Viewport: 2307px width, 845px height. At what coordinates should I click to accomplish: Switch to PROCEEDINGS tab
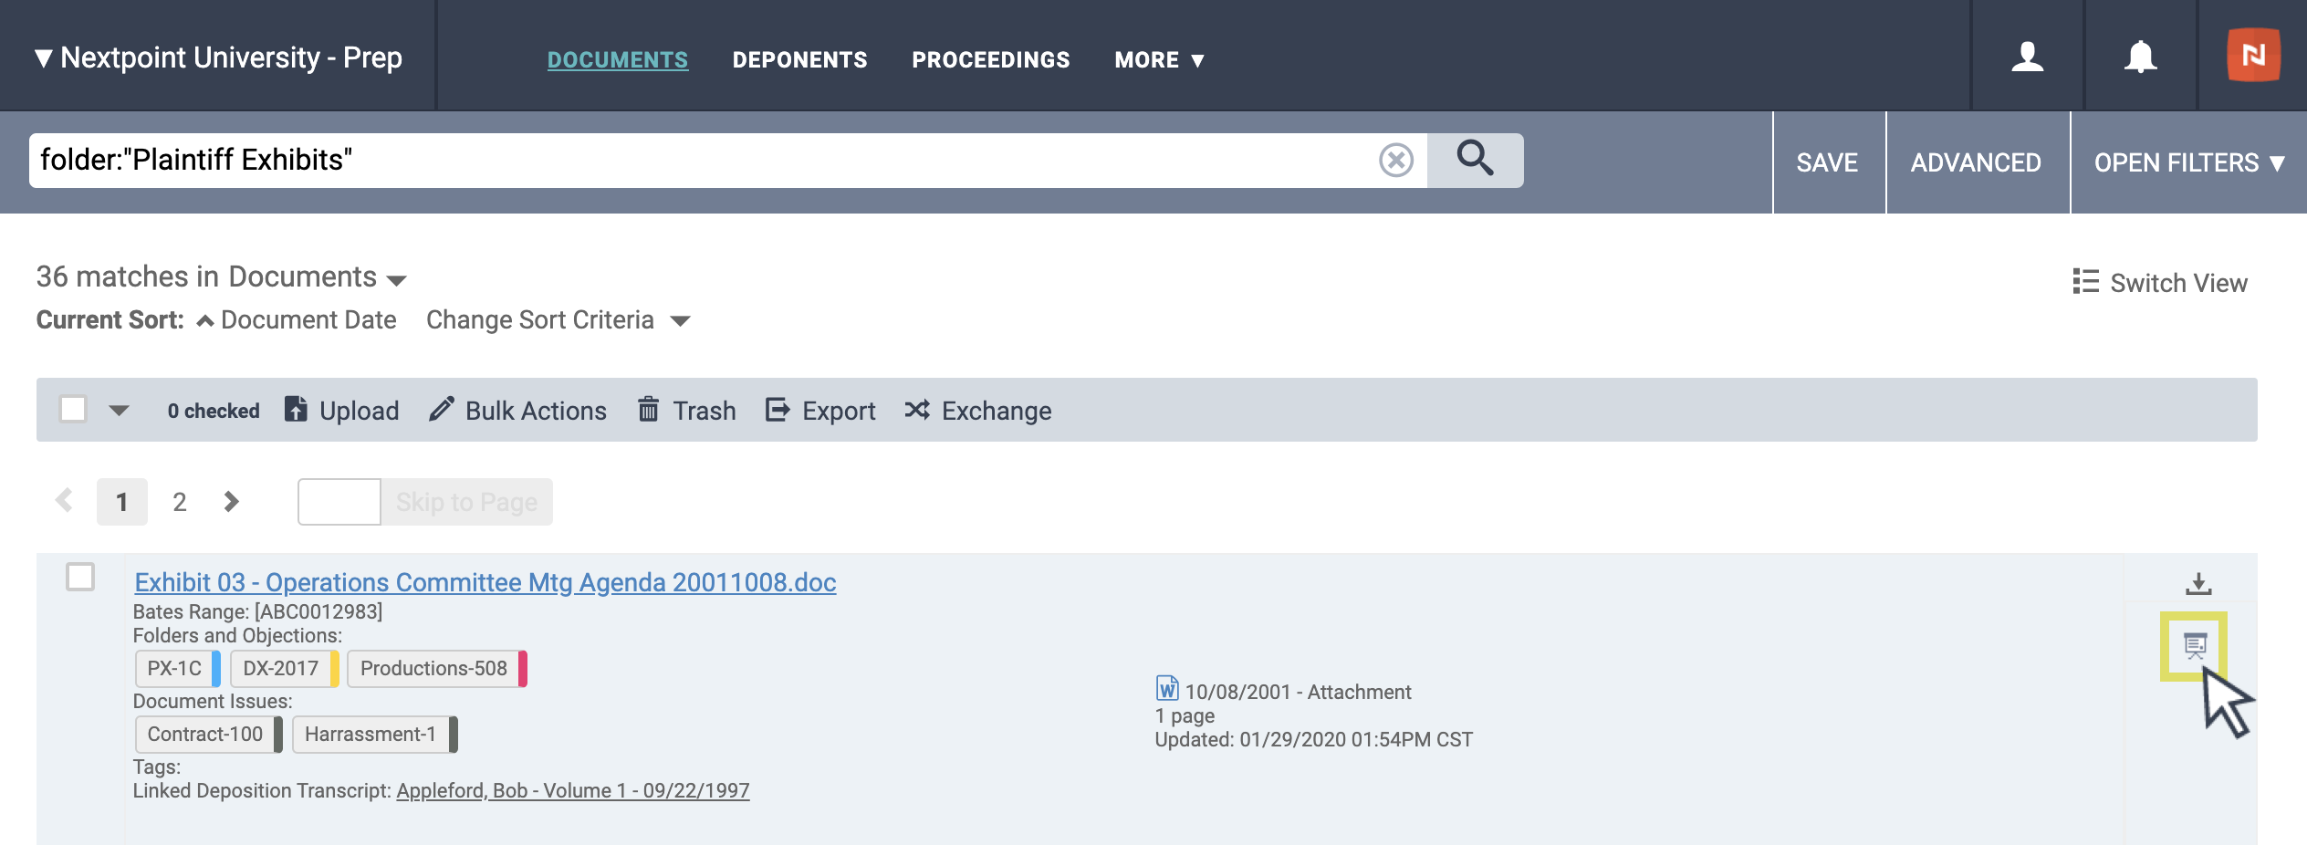990,60
